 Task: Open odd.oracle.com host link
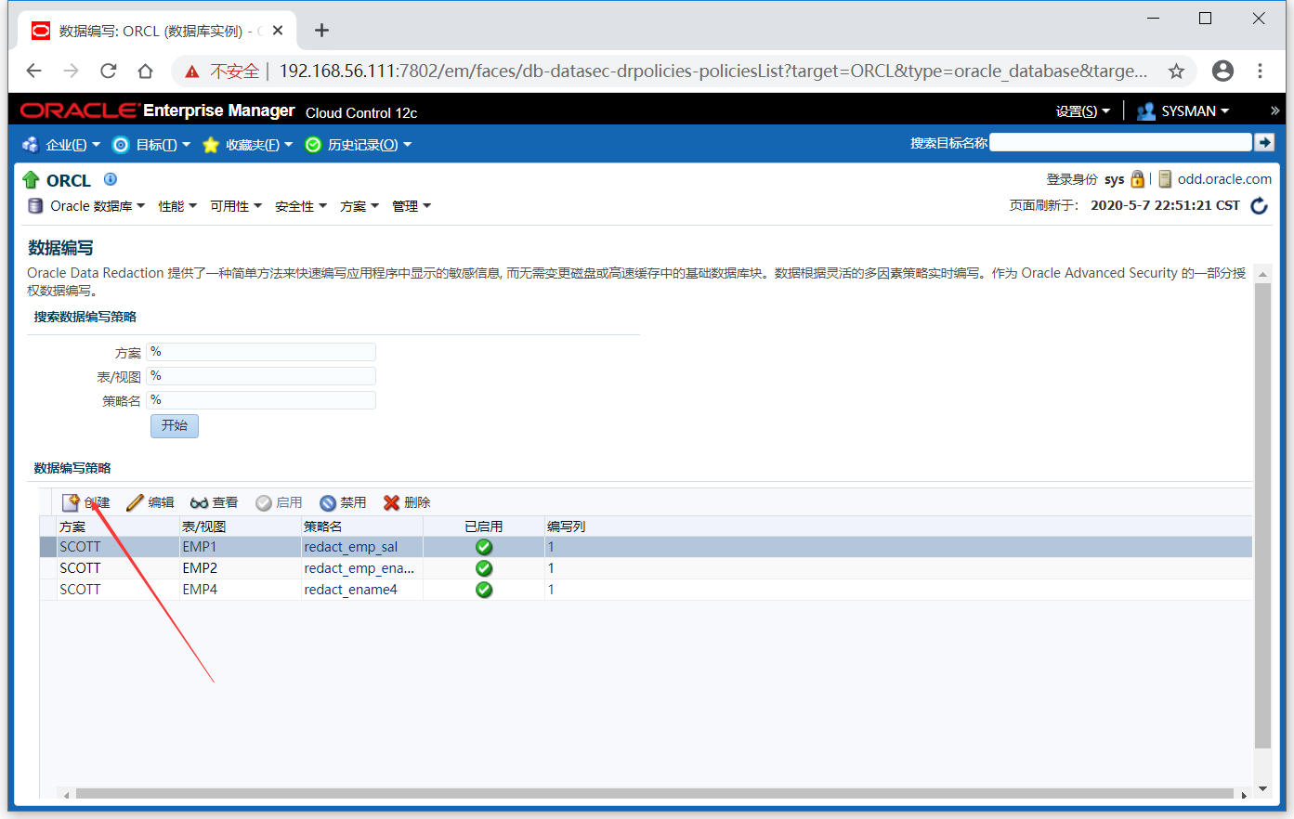1224,179
